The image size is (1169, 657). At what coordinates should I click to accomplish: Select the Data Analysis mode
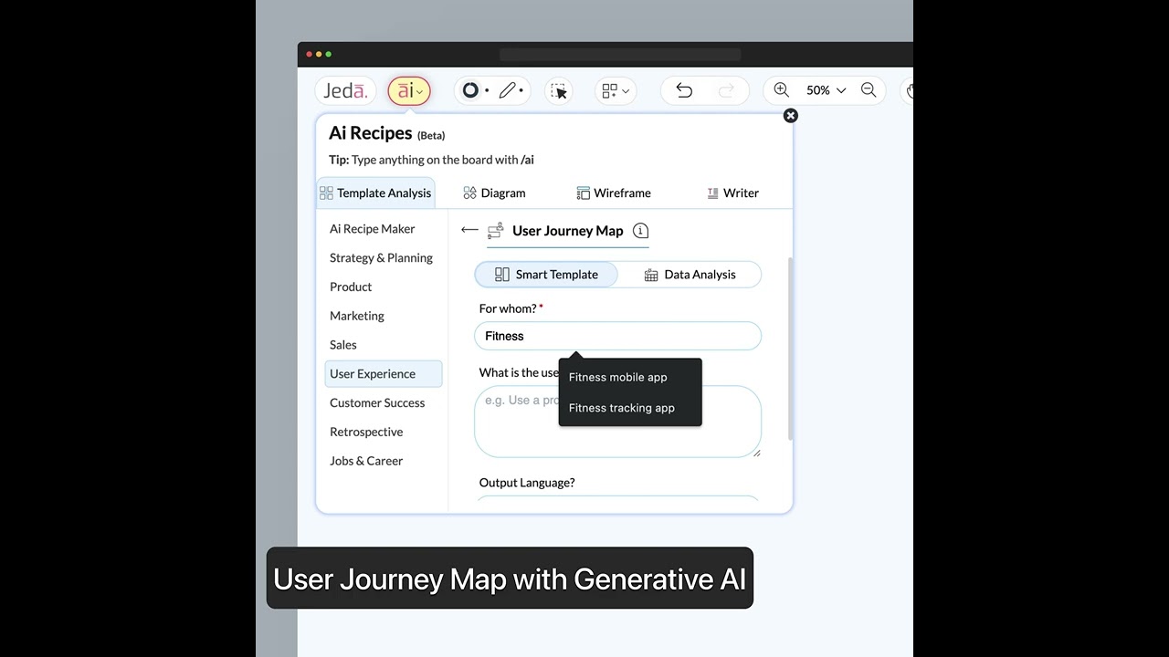point(690,275)
